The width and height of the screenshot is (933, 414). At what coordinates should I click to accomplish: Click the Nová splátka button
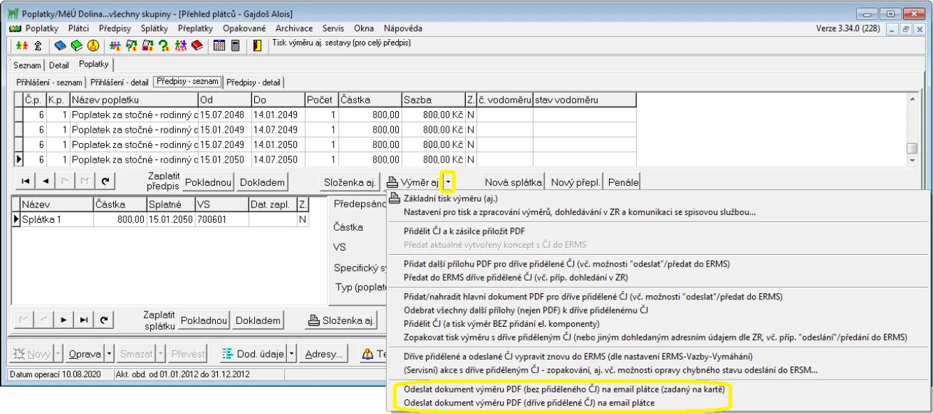513,182
